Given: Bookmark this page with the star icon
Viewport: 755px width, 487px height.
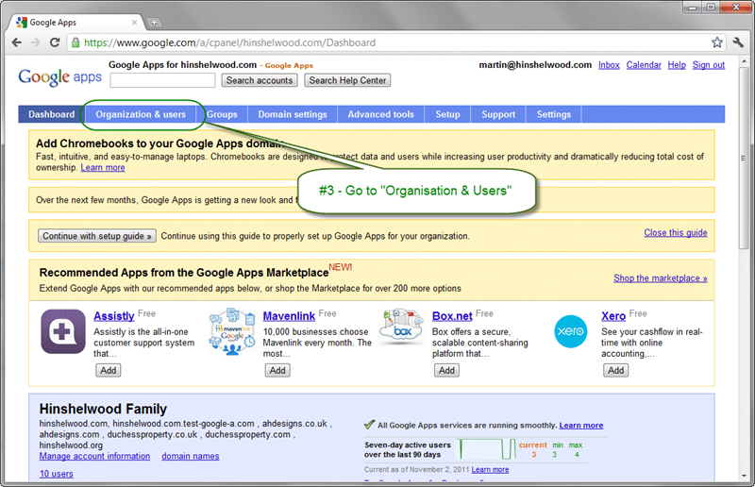Looking at the screenshot, I should [717, 42].
